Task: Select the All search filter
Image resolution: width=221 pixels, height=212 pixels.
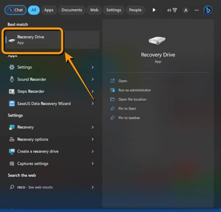Action: [34, 10]
